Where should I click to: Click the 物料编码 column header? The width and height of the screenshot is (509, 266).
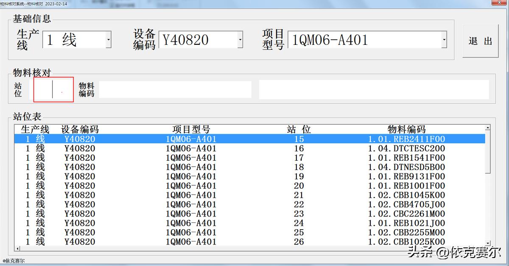tap(405, 129)
